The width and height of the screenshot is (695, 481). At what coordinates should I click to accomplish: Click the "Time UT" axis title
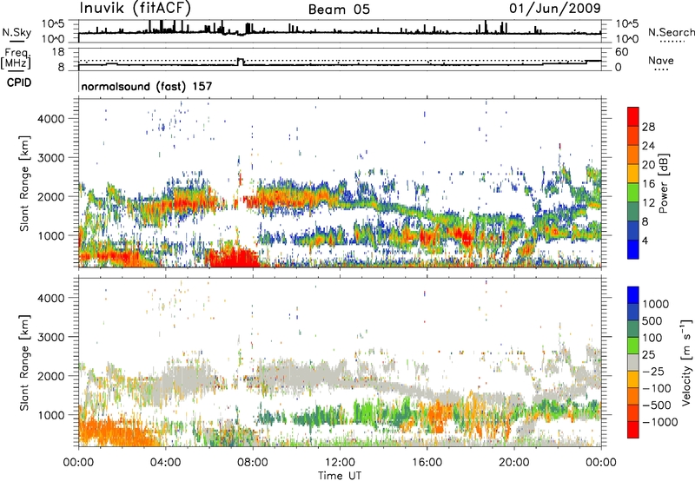[x=340, y=476]
